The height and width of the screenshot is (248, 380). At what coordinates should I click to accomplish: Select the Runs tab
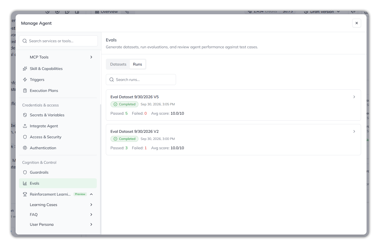[x=137, y=64]
